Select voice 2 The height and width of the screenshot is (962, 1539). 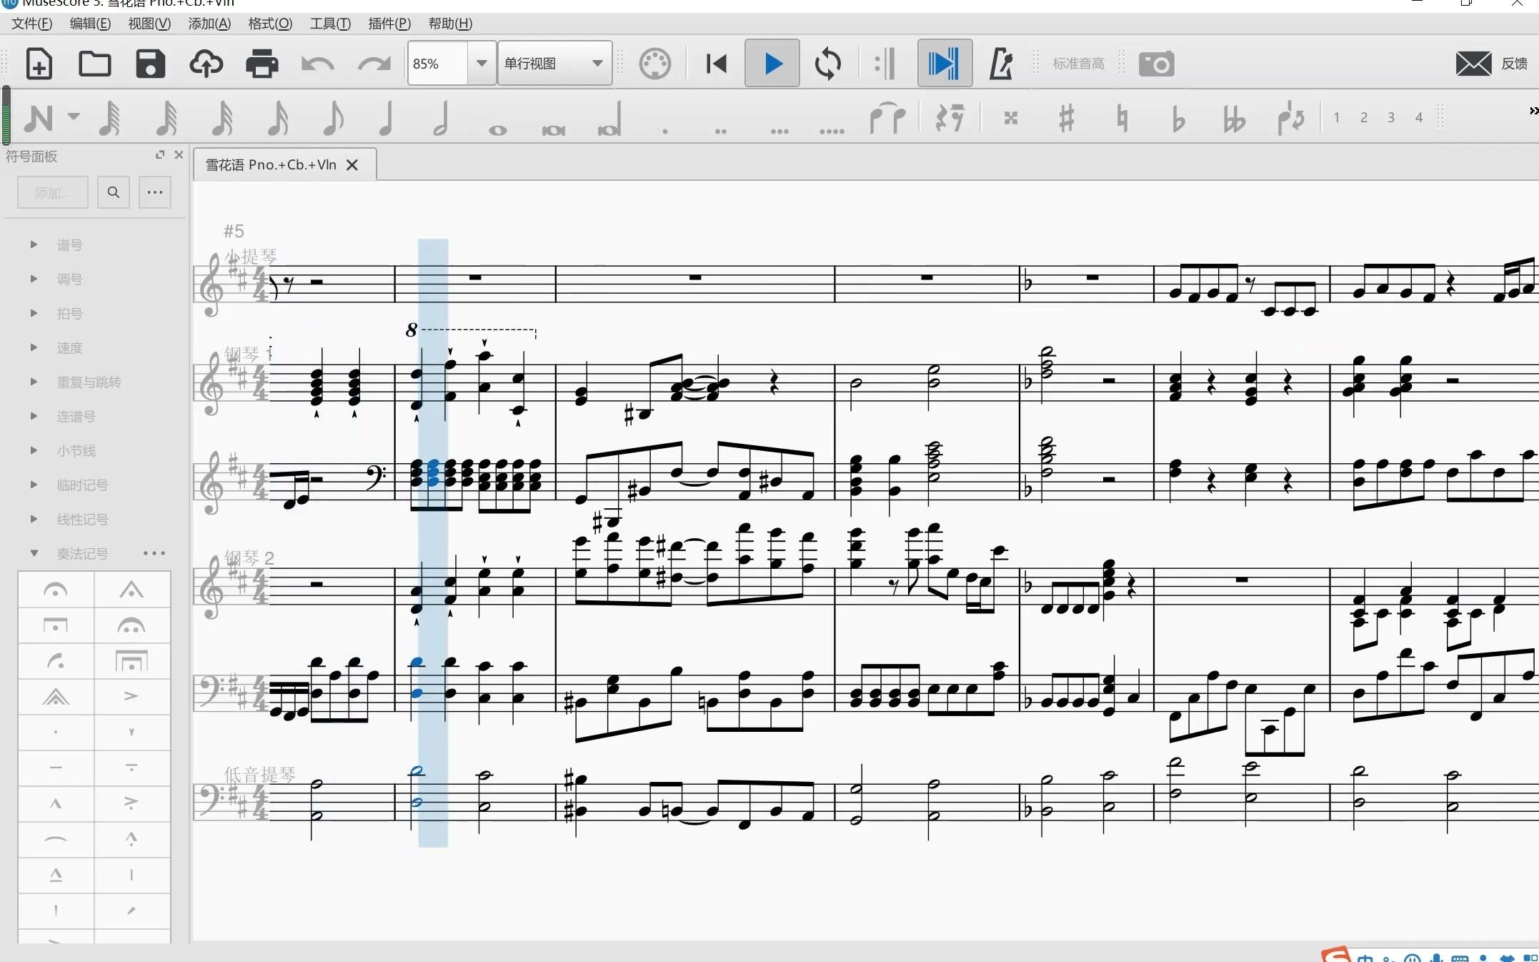pyautogui.click(x=1364, y=117)
